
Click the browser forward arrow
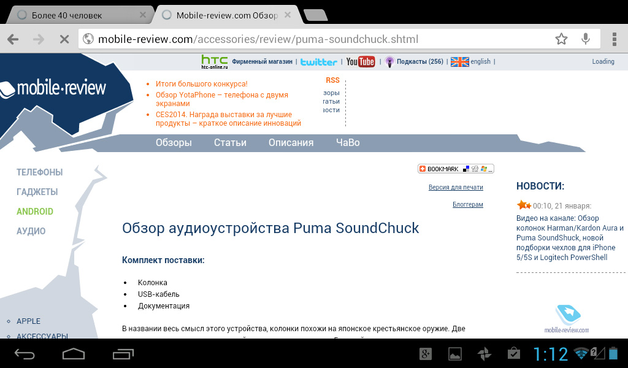click(x=39, y=39)
